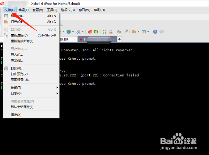Expand the 传输(T) submenu
Viewport: 209px width, 155px height.
click(x=31, y=88)
